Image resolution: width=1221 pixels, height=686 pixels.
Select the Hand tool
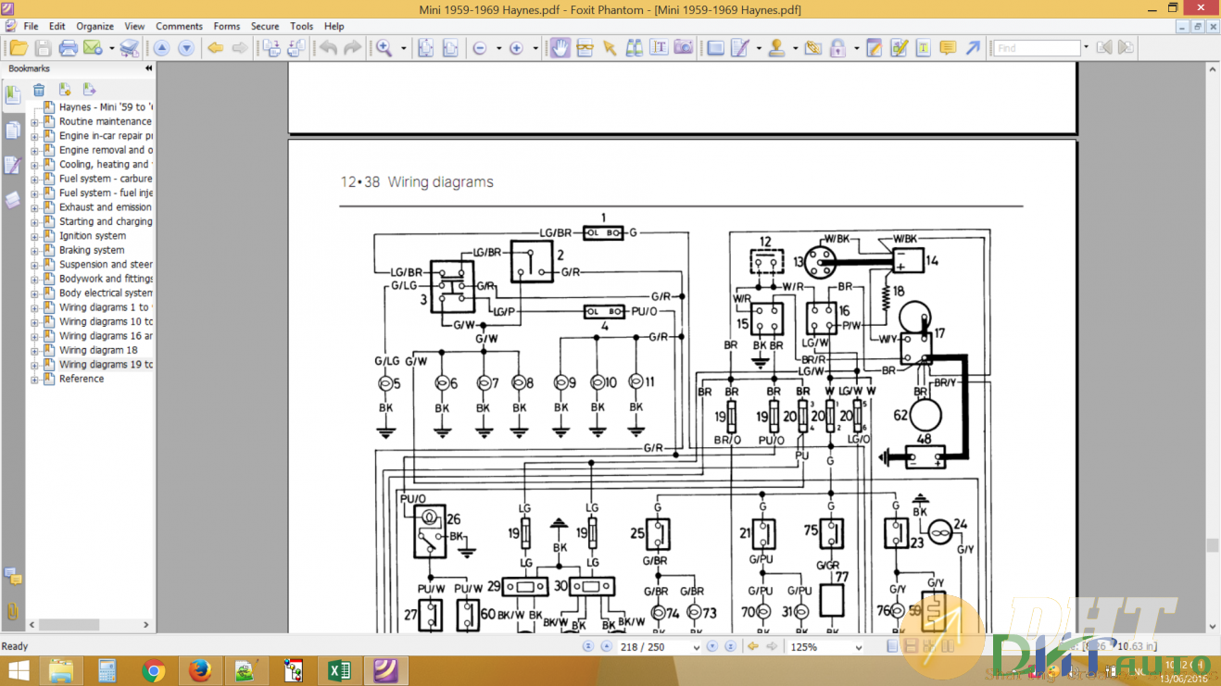click(x=560, y=48)
